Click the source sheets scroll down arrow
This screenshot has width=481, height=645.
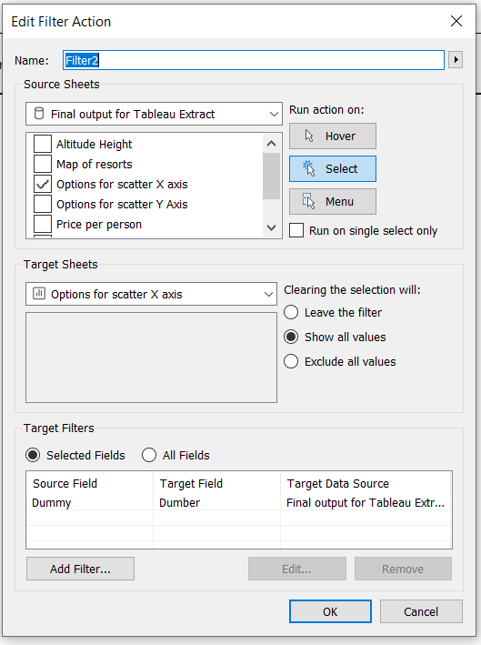tap(271, 227)
